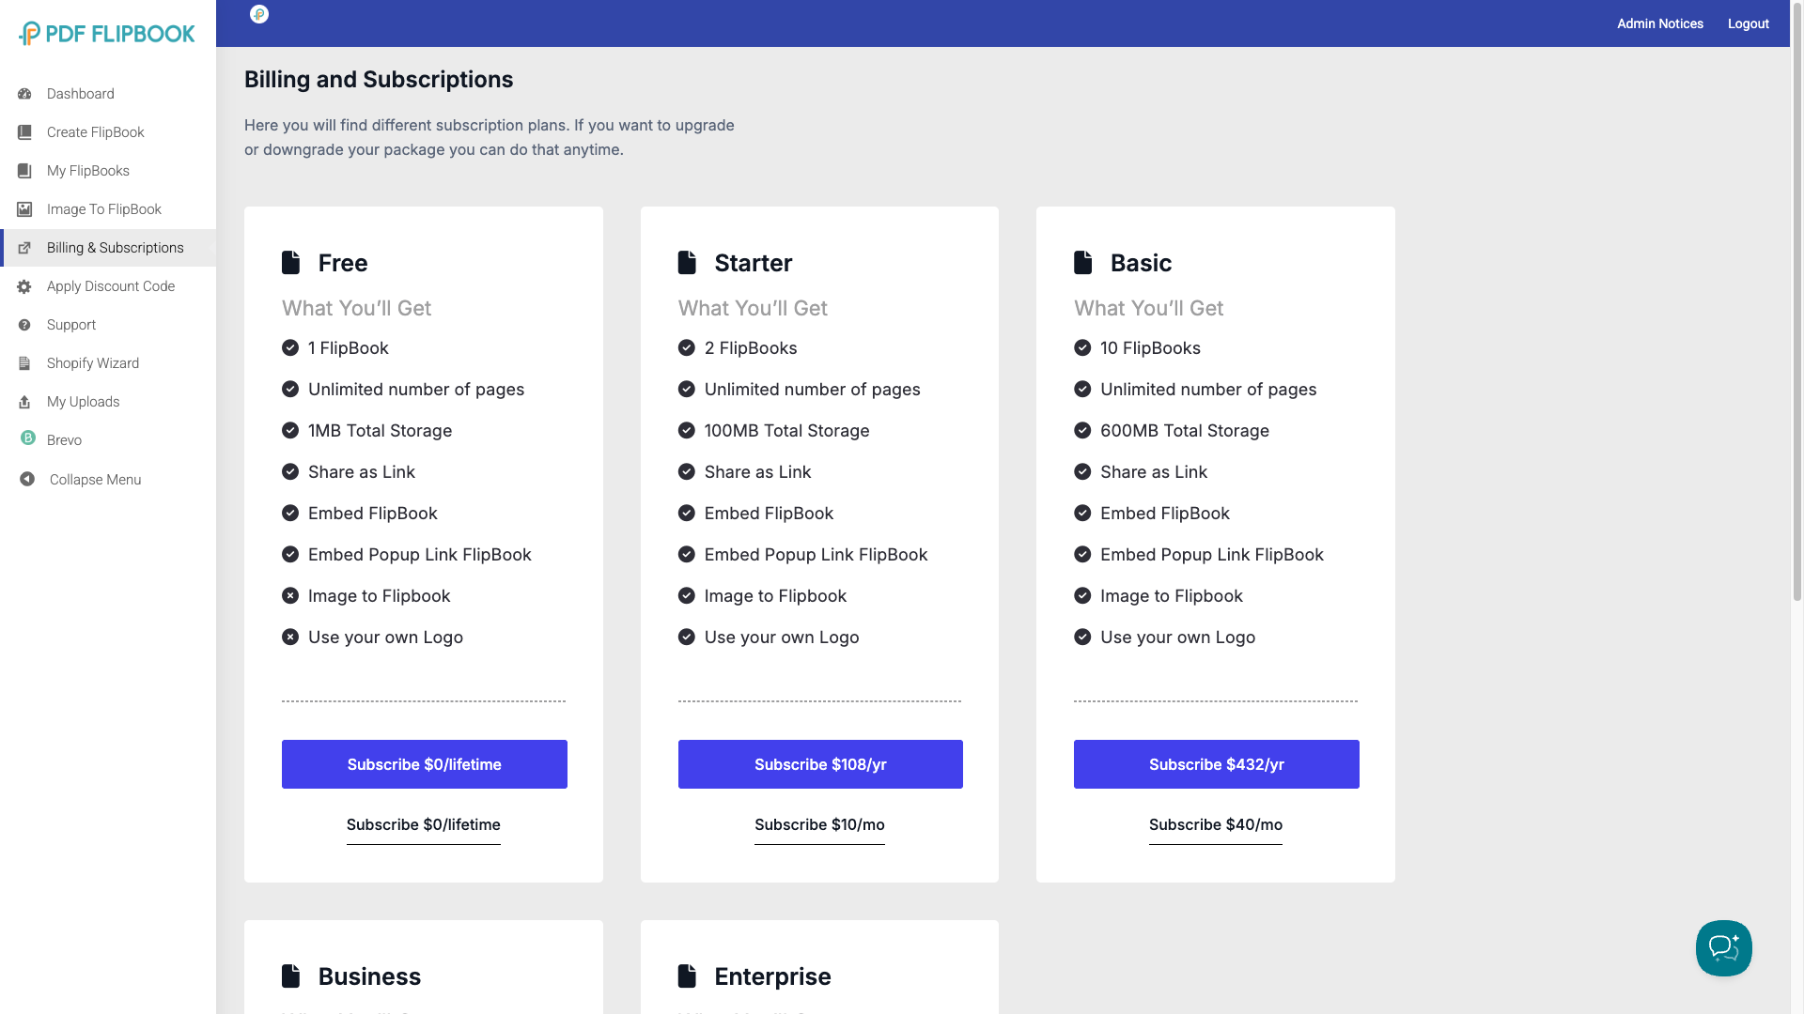
Task: Click the Support question mark icon
Action: pyautogui.click(x=24, y=325)
